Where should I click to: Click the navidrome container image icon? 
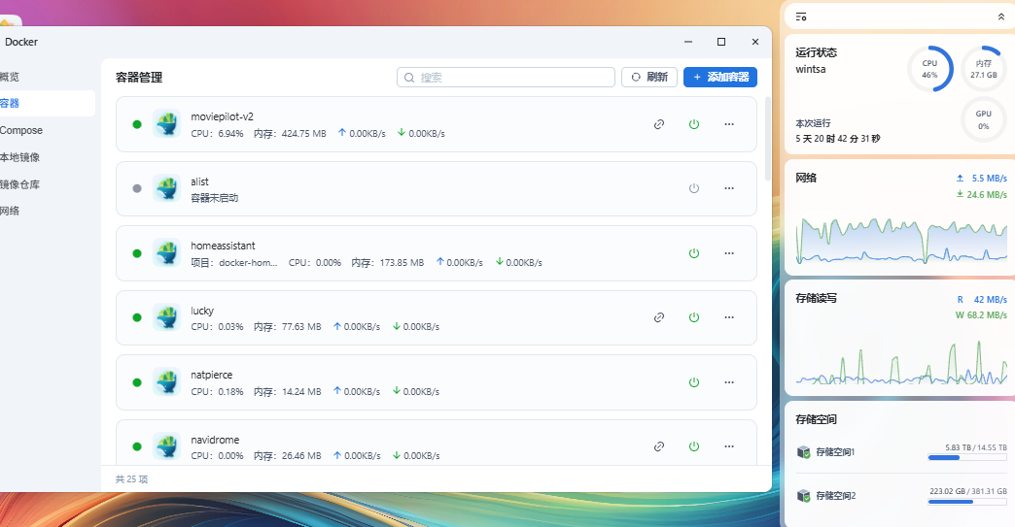coord(167,446)
